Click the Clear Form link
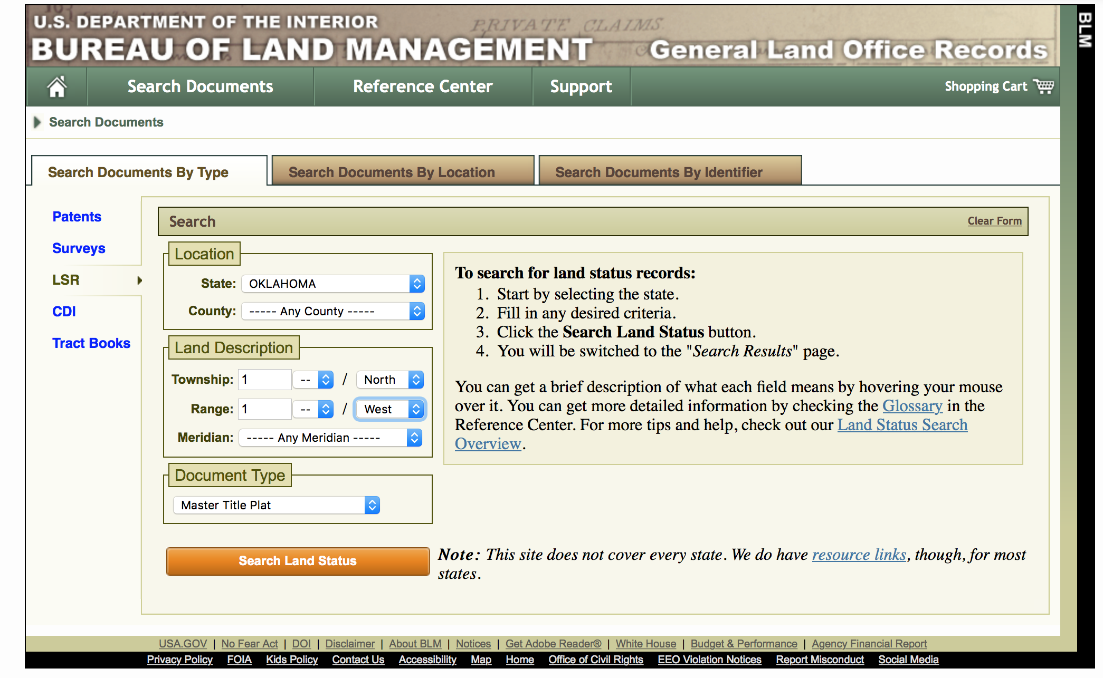This screenshot has width=1103, height=678. point(994,221)
